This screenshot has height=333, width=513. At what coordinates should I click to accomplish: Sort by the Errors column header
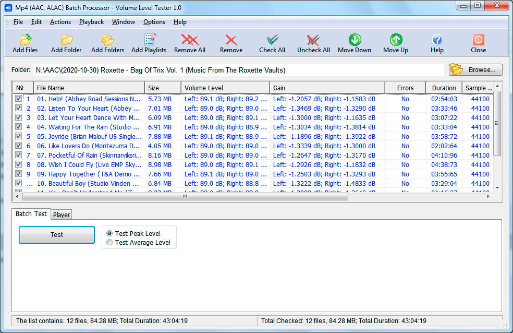pos(406,88)
